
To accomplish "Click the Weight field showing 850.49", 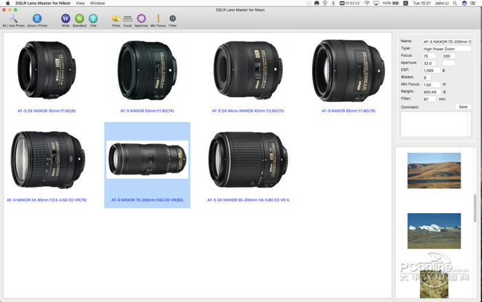I will click(x=432, y=92).
